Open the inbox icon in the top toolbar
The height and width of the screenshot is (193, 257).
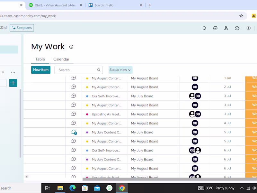tap(215, 28)
